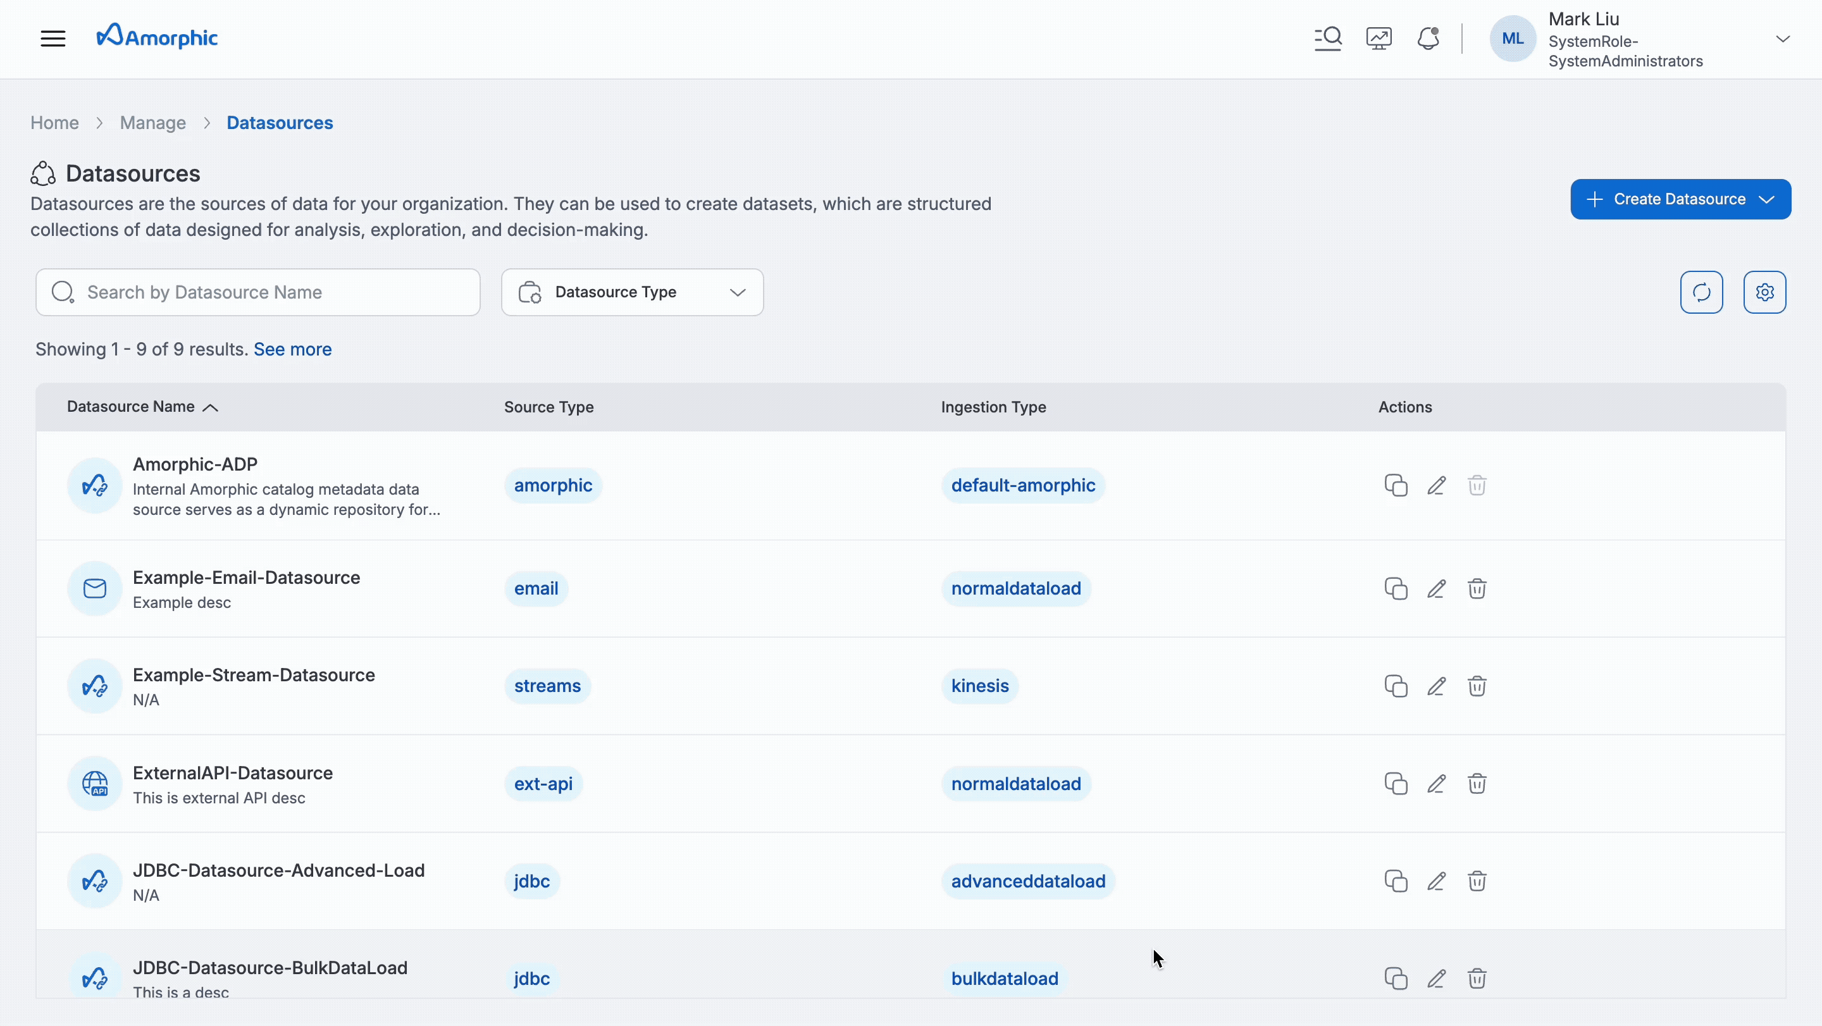
Task: Clone the JDBC-Datasource-BulkDataLoad entry
Action: point(1396,978)
